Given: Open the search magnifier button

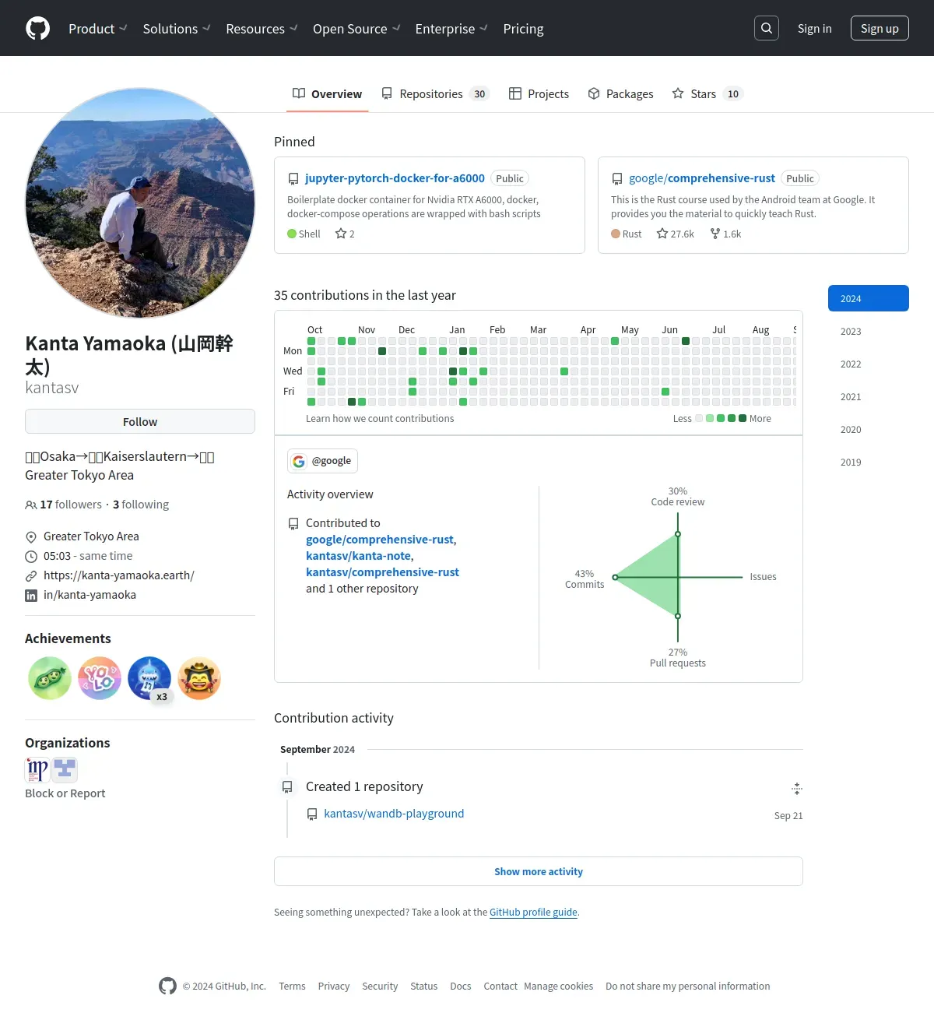Looking at the screenshot, I should pos(767,28).
